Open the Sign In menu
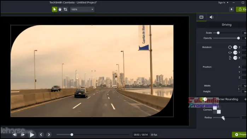This screenshot has height=139, width=247. [x=223, y=2]
